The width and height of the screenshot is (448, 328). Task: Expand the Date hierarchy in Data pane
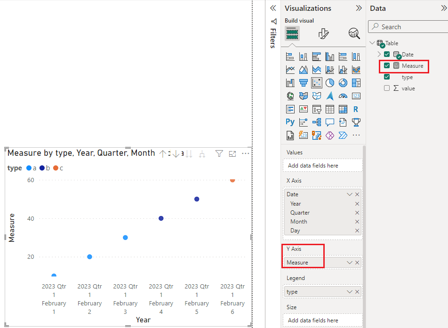[379, 54]
